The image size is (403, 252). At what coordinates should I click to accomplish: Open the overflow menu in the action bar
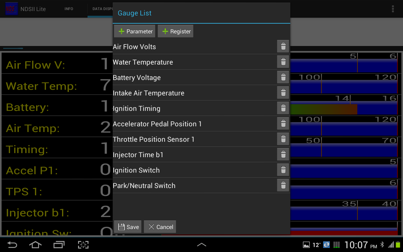(x=393, y=9)
